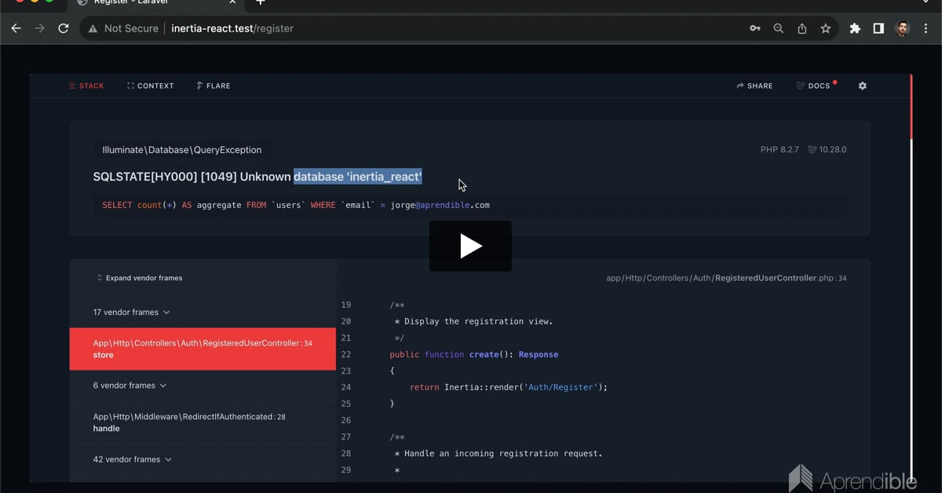Reload the page with the refresh icon
942x493 pixels.
pyautogui.click(x=64, y=28)
